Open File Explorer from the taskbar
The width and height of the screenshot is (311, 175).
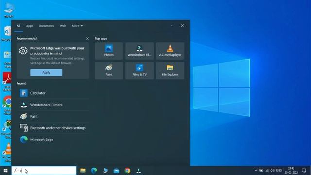click(x=83, y=171)
